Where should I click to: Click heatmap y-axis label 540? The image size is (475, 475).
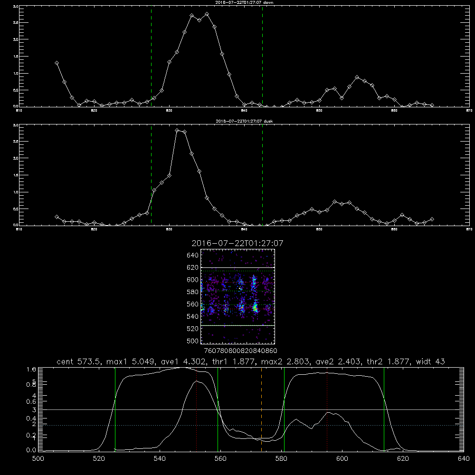(192, 316)
